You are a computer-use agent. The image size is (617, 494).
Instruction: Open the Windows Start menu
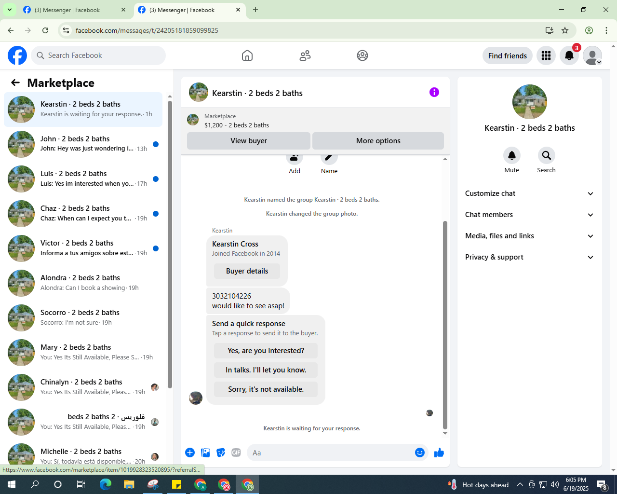[12, 484]
